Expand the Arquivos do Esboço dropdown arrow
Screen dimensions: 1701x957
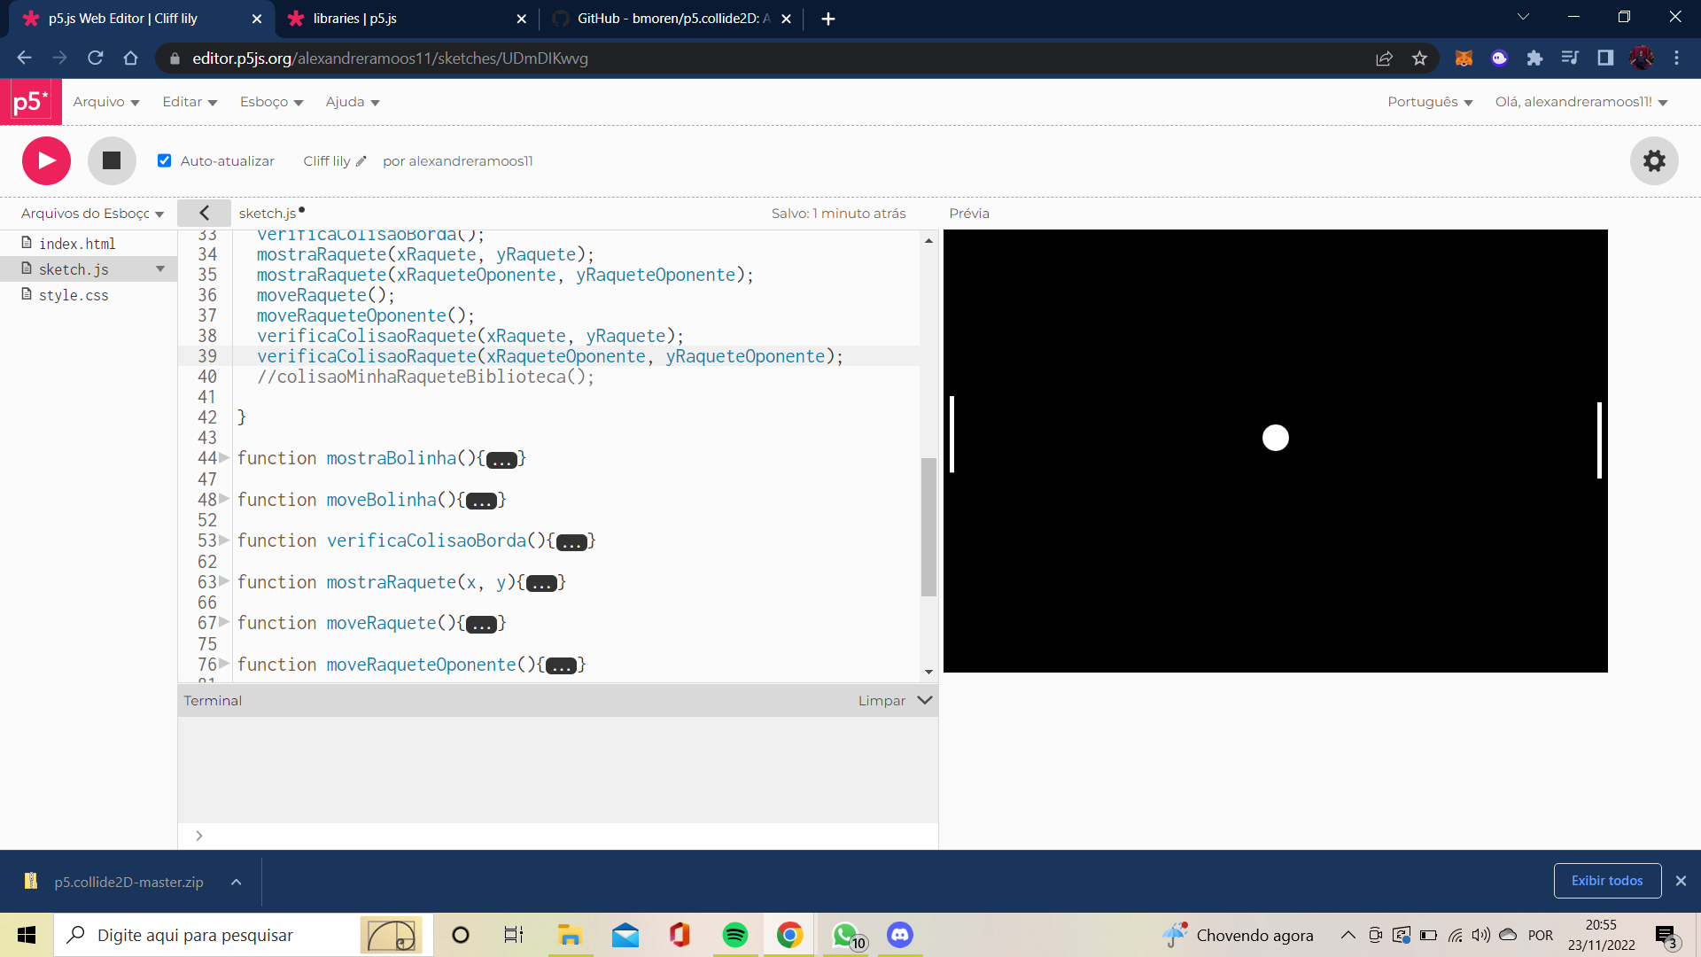coord(159,214)
